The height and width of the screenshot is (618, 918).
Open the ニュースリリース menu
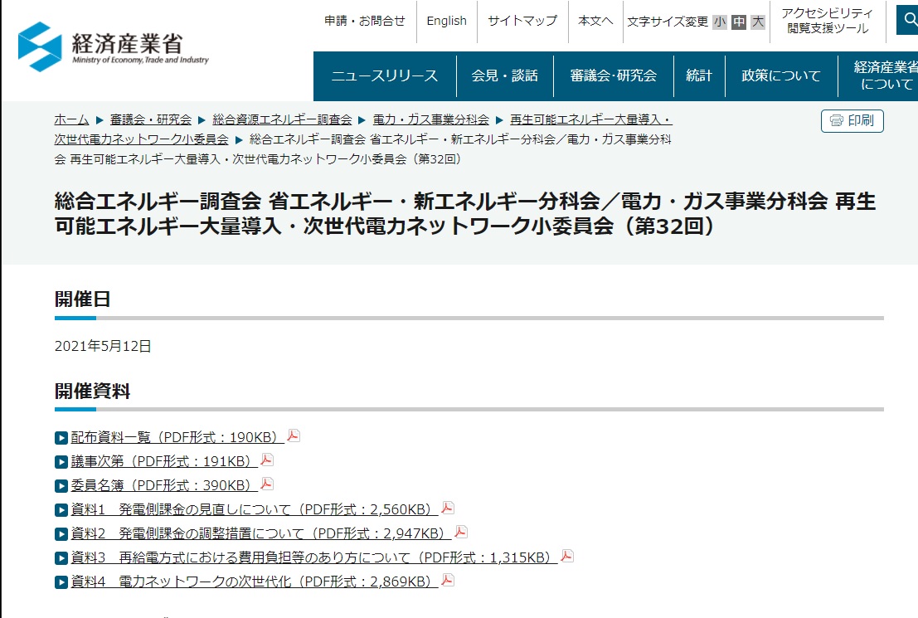pos(384,76)
